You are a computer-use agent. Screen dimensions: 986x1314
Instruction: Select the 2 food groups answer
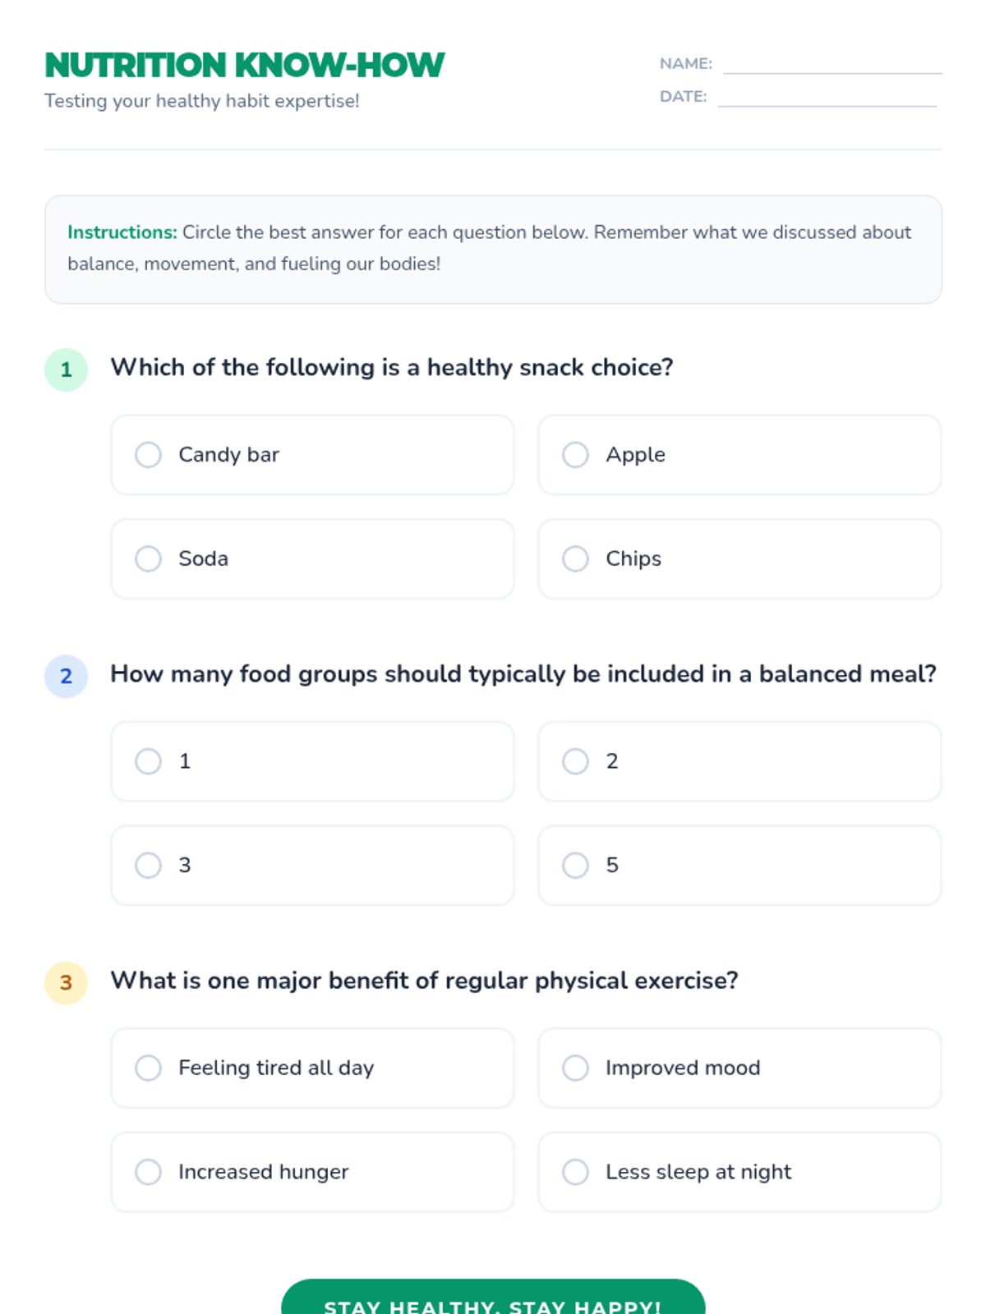pyautogui.click(x=575, y=761)
